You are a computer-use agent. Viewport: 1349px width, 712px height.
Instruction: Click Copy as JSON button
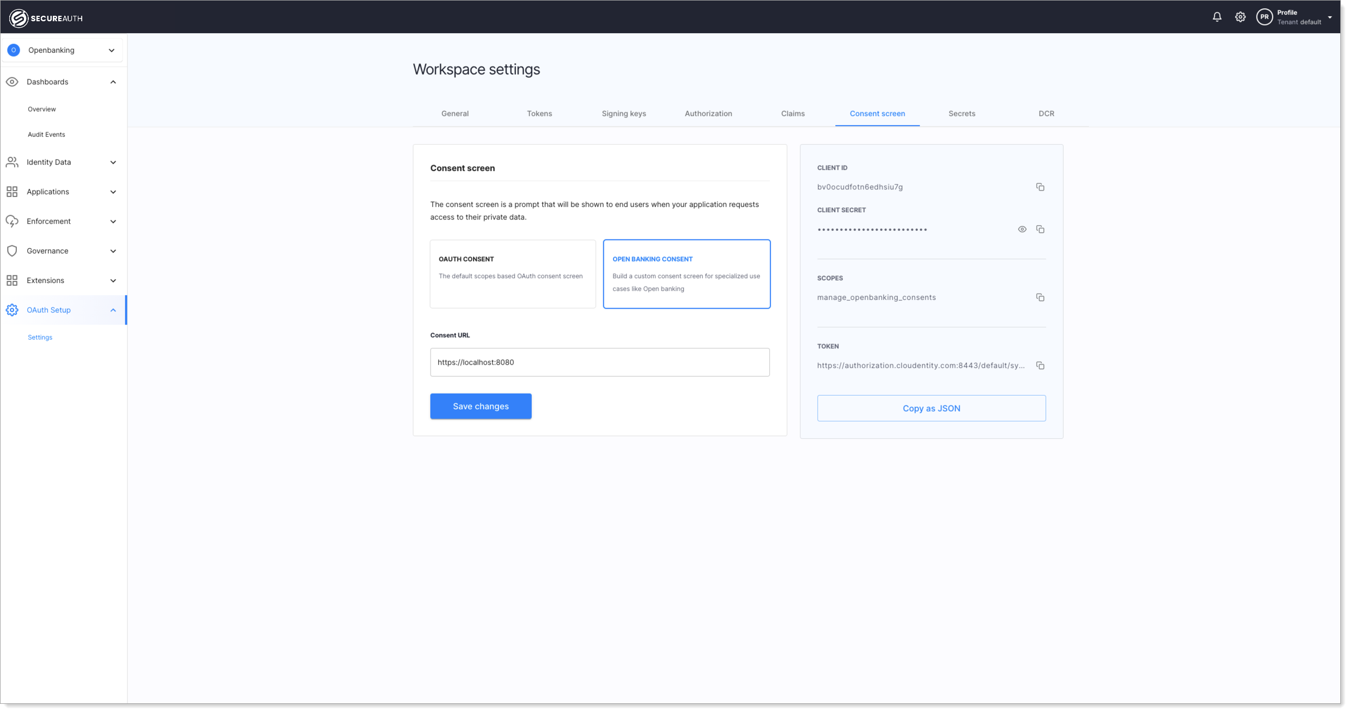pos(931,408)
